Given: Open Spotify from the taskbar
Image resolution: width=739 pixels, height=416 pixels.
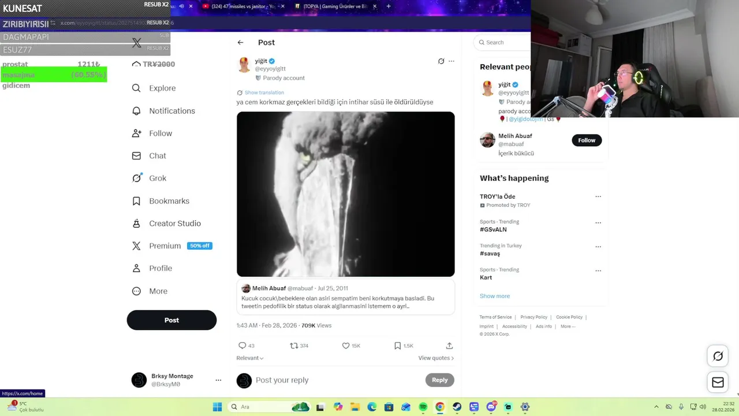Looking at the screenshot, I should click(423, 407).
